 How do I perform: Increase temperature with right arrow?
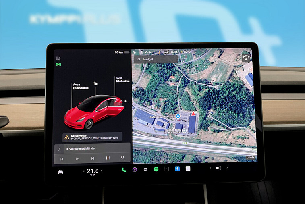[101, 171]
